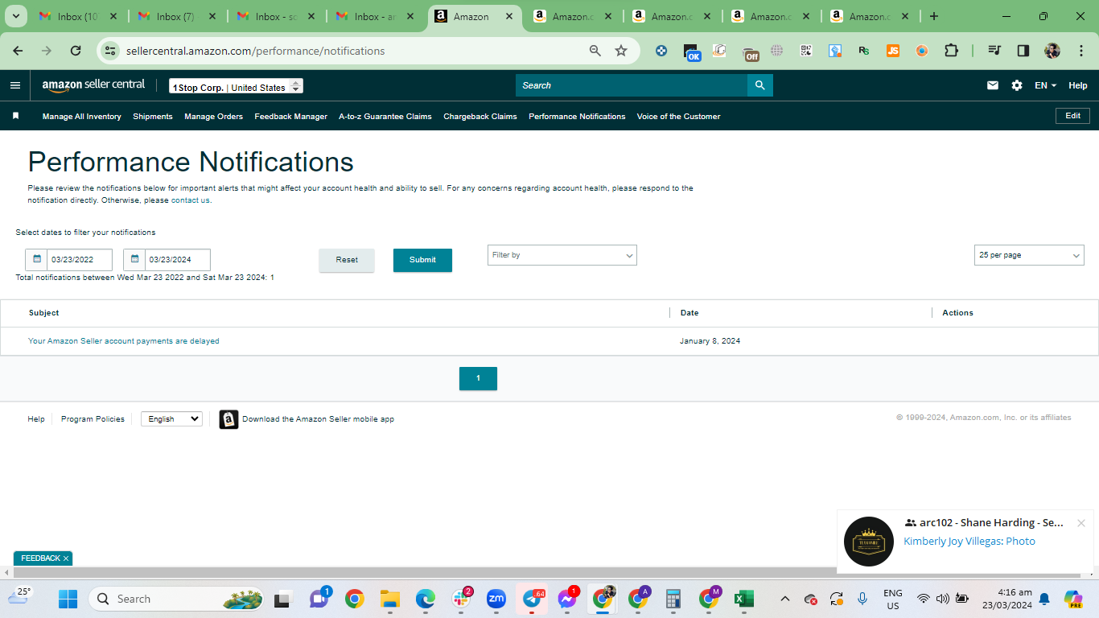Click the contact us link
The height and width of the screenshot is (618, 1099).
[x=190, y=200]
